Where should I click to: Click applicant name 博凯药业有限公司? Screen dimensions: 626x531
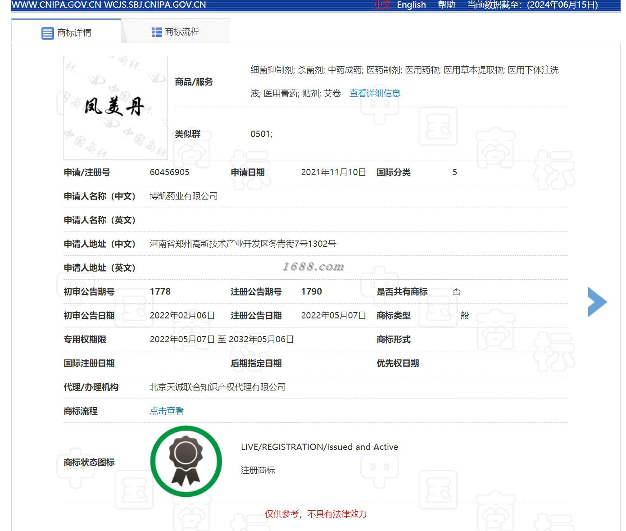pos(184,196)
